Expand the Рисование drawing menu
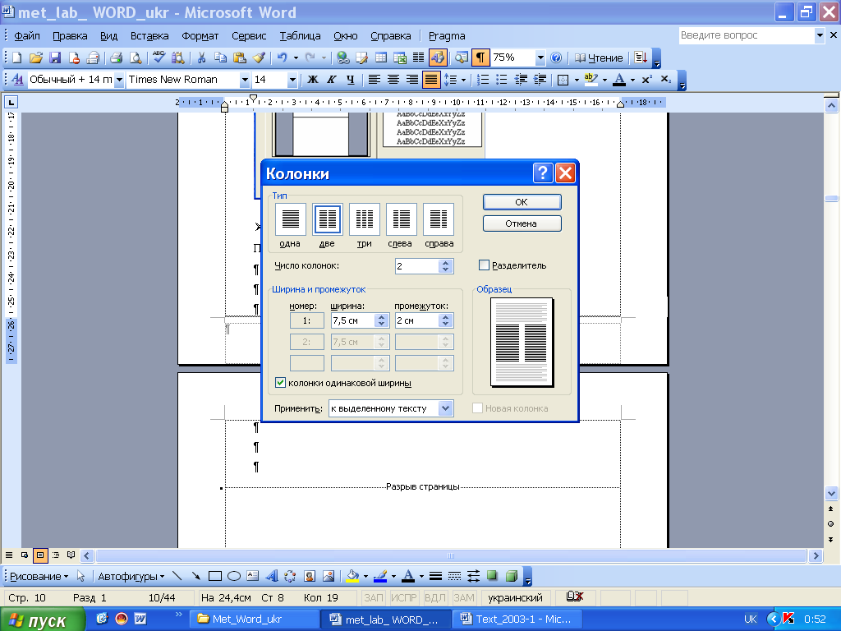841x631 pixels. point(39,576)
